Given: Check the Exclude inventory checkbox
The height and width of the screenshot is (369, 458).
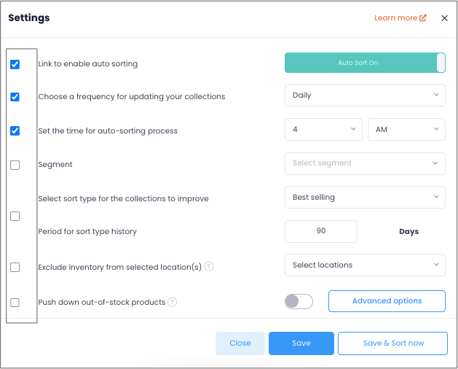Looking at the screenshot, I should tap(15, 267).
